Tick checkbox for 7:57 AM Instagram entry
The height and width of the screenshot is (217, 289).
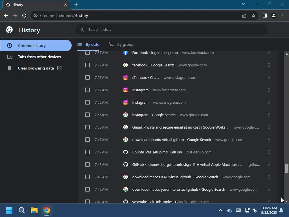pos(87,90)
